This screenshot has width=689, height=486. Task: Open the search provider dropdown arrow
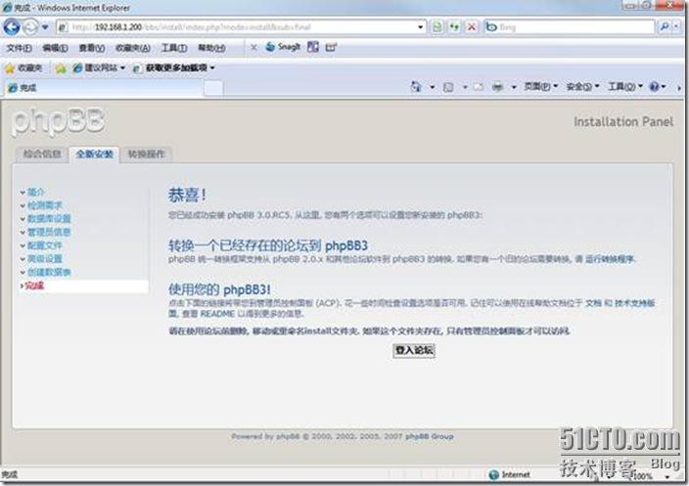(x=677, y=27)
